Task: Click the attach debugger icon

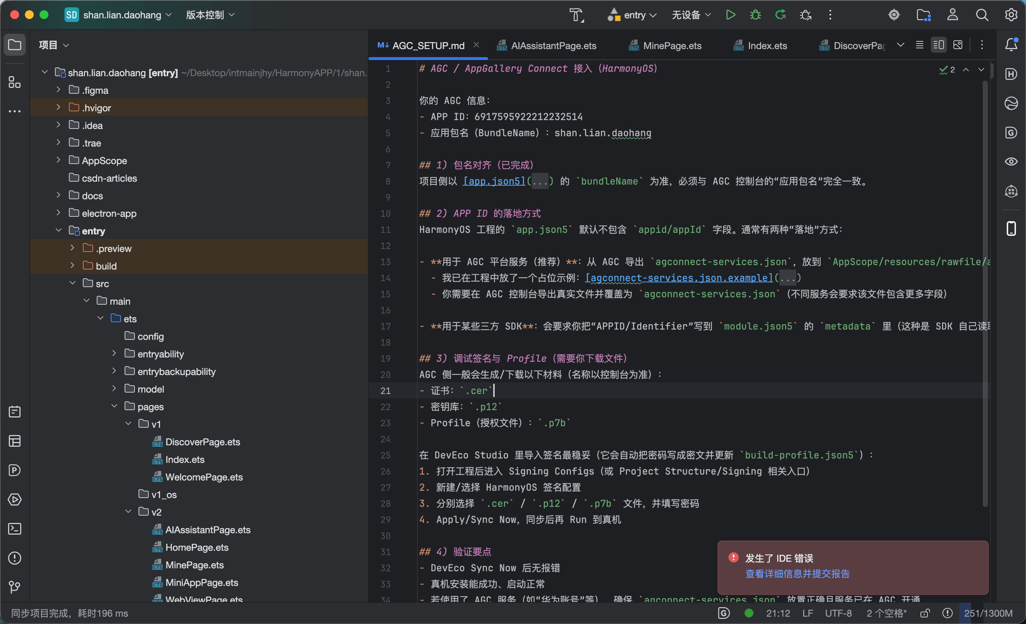Action: point(805,15)
